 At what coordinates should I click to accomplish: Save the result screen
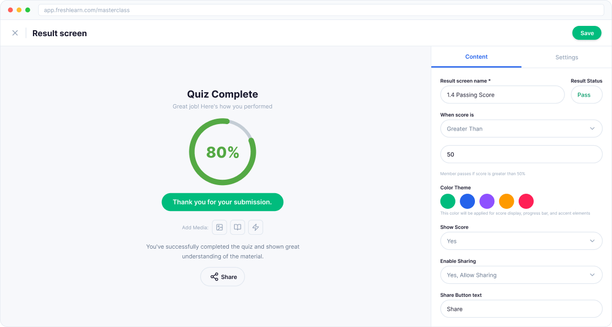[x=587, y=32]
